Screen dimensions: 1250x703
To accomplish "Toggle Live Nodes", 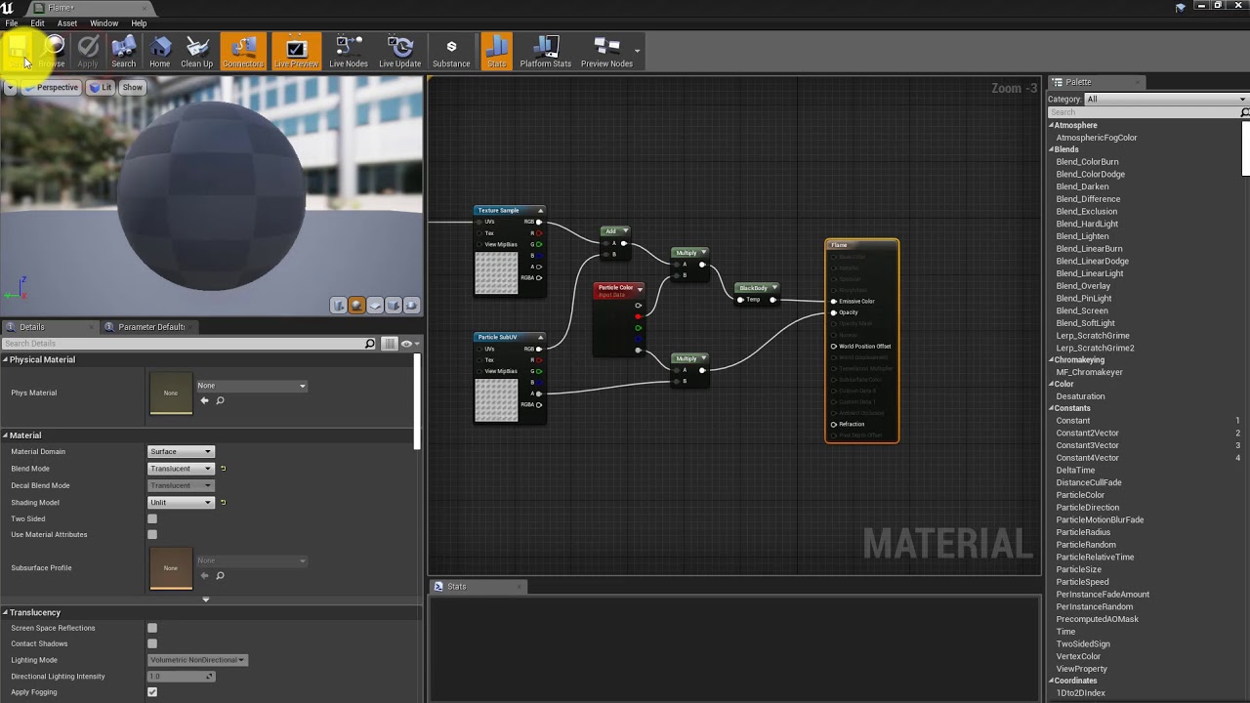I will [349, 52].
